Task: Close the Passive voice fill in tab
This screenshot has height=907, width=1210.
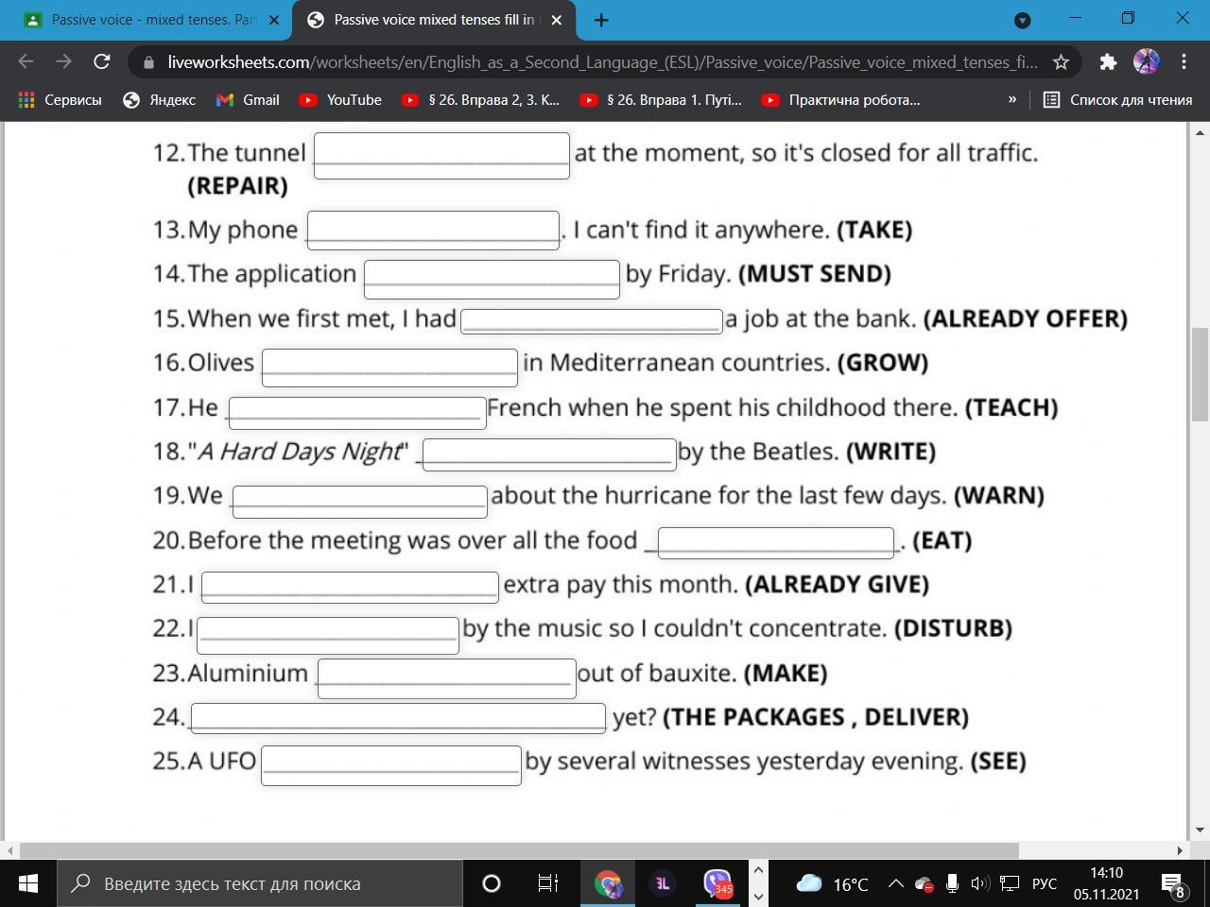Action: point(556,20)
